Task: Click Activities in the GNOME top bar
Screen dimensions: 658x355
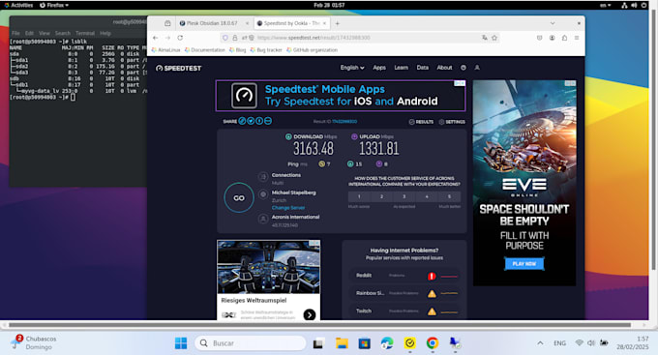Action: 18,5
